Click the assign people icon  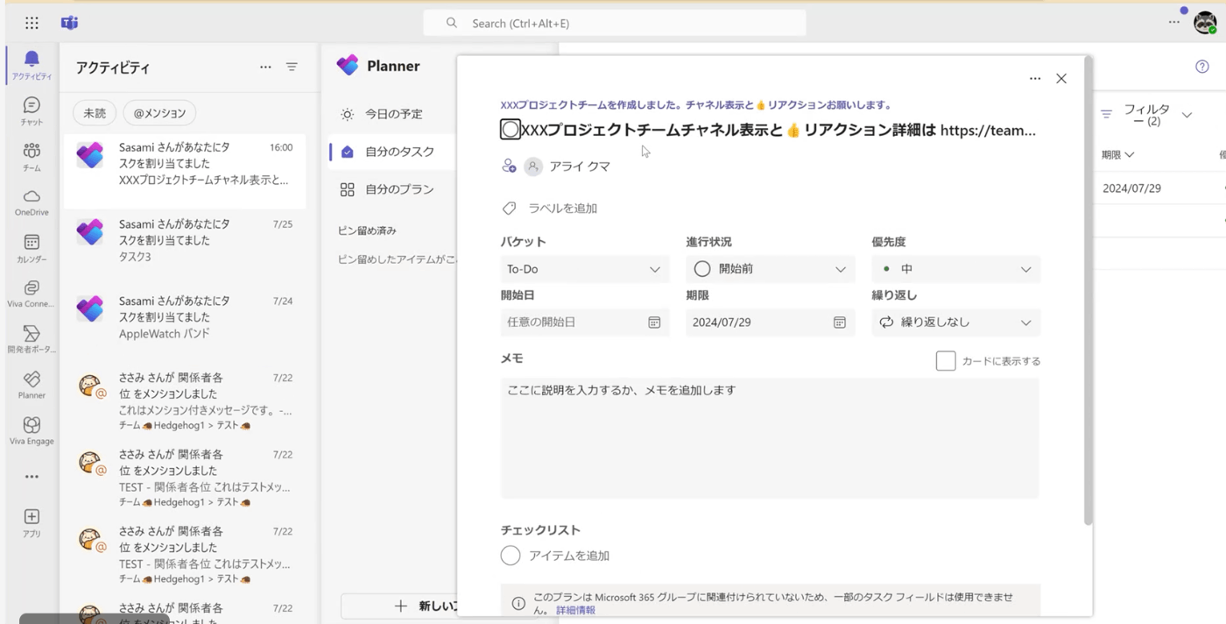tap(509, 166)
